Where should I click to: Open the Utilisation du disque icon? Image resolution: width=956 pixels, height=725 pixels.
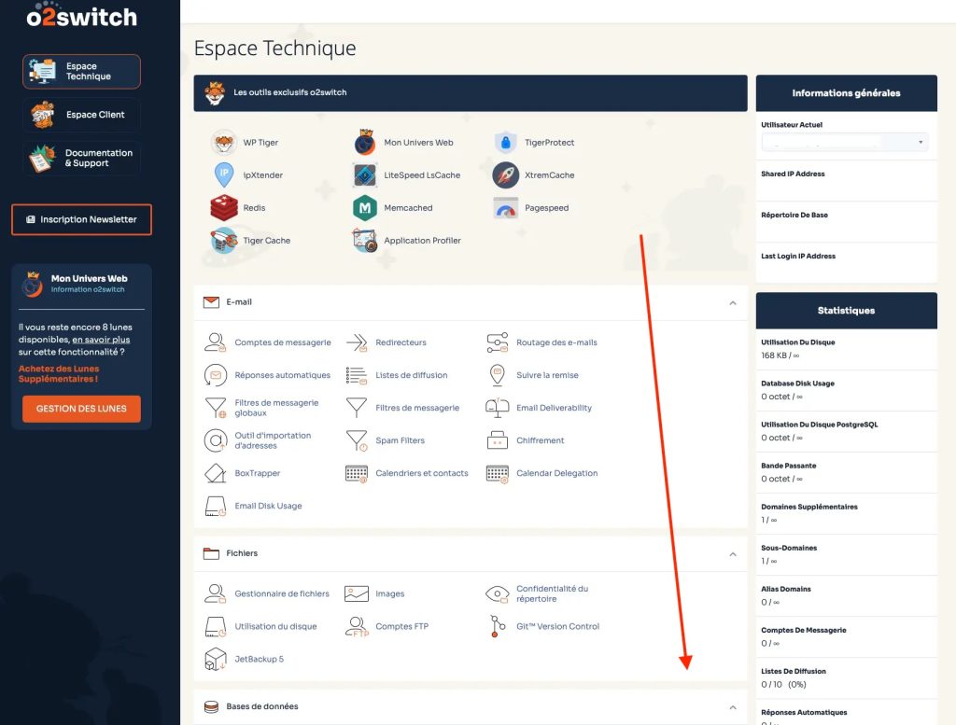pos(216,626)
